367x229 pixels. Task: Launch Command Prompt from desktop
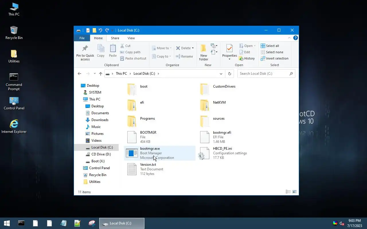click(14, 82)
